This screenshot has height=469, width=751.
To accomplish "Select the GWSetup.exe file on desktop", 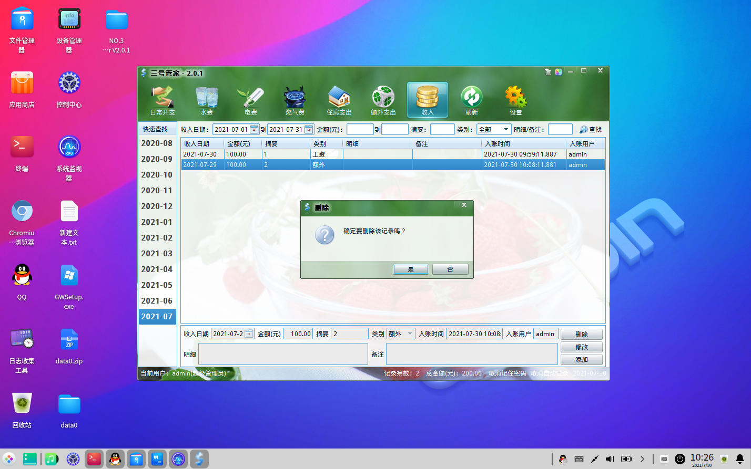I will click(69, 287).
